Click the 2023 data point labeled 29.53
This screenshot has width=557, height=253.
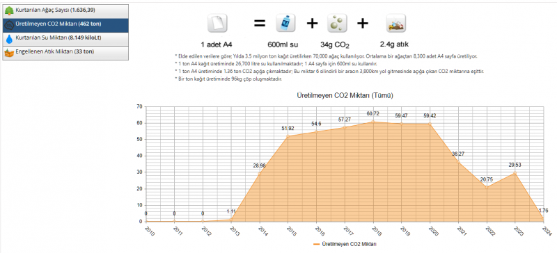coord(515,173)
